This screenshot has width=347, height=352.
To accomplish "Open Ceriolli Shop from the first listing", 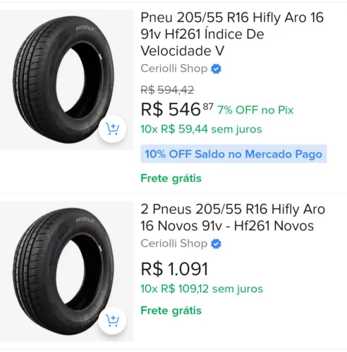I will pos(174,68).
